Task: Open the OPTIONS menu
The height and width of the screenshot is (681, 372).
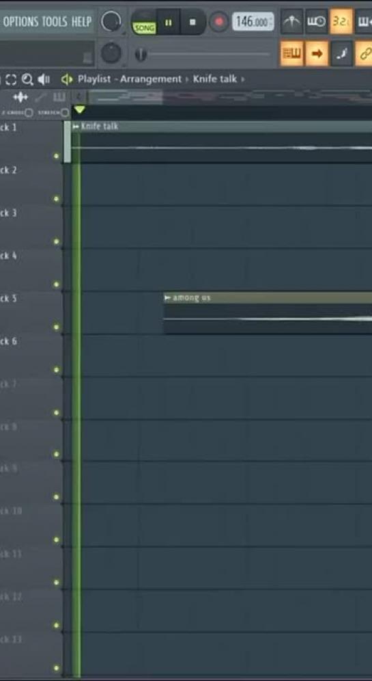Action: [x=20, y=22]
